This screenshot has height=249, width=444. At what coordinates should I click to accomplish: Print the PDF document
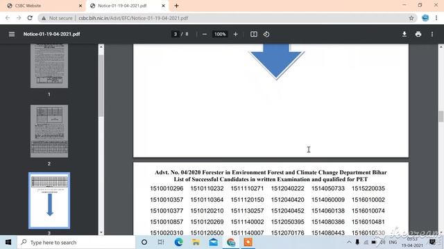pos(418,34)
